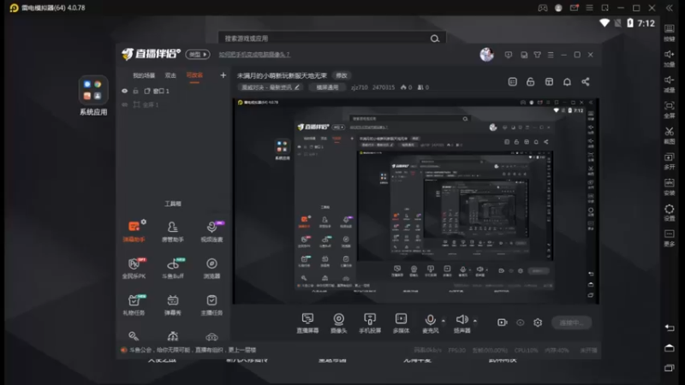Click the share icon above preview

[586, 81]
